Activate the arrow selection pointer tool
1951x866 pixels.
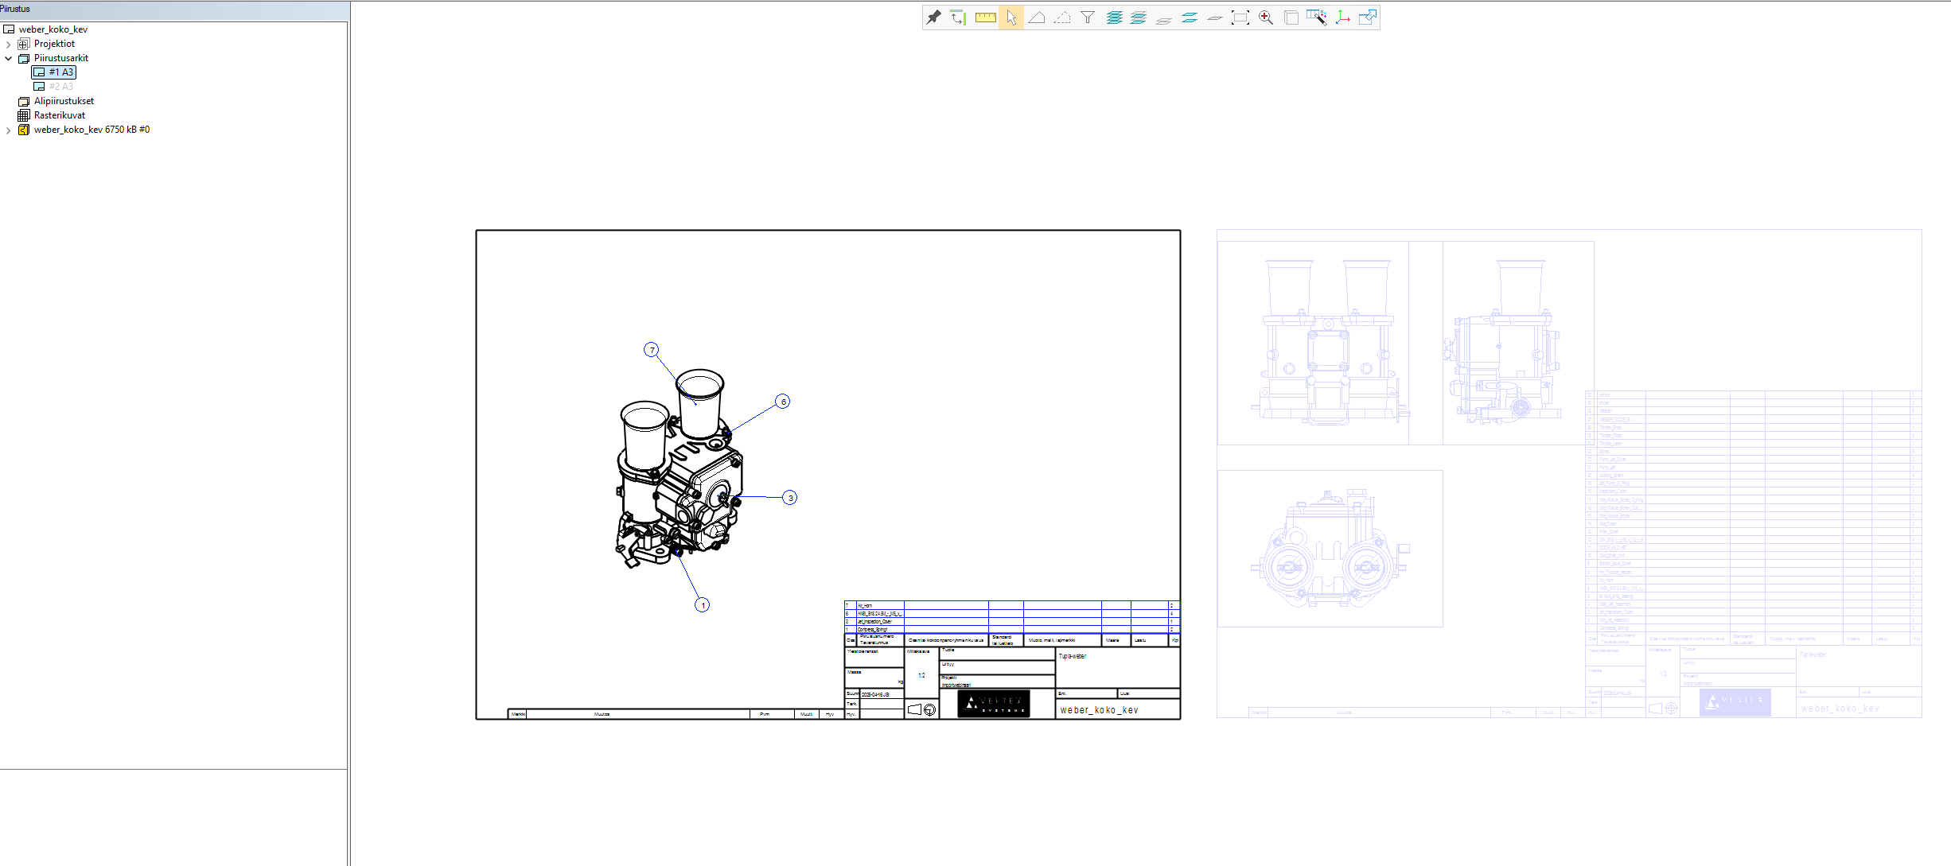[x=1011, y=17]
